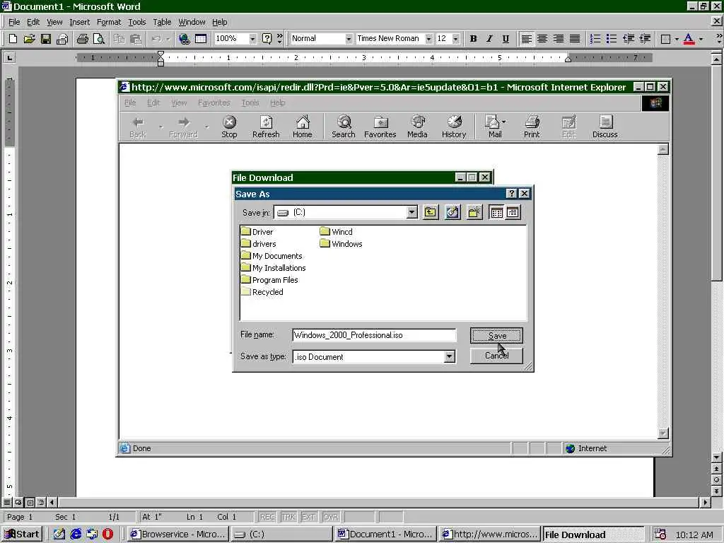This screenshot has width=724, height=543.
Task: Enable Justify alignment in Word toolbar
Action: tap(574, 39)
